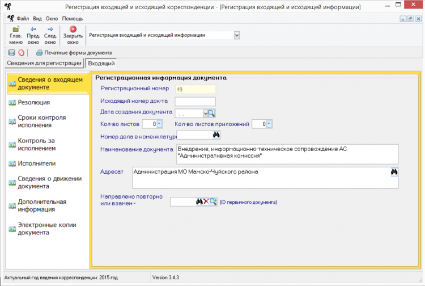Go to next window with След. окно
This screenshot has width=425, height=286.
50,36
